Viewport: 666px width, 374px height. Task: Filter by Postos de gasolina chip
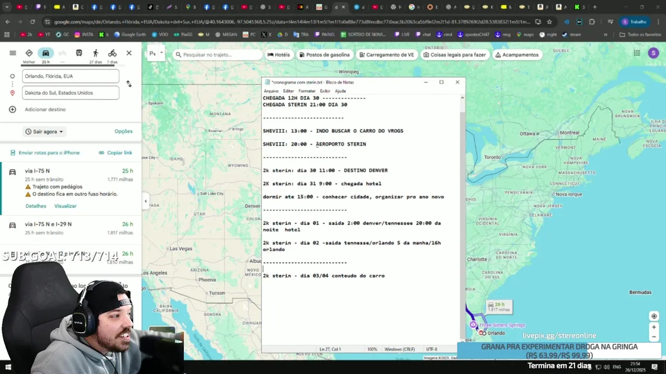point(324,55)
